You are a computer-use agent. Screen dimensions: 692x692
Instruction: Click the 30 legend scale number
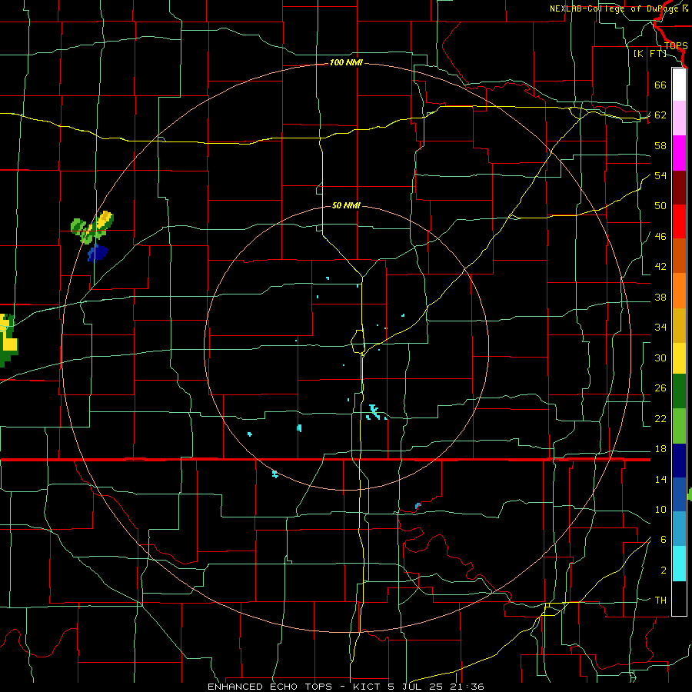pos(660,358)
